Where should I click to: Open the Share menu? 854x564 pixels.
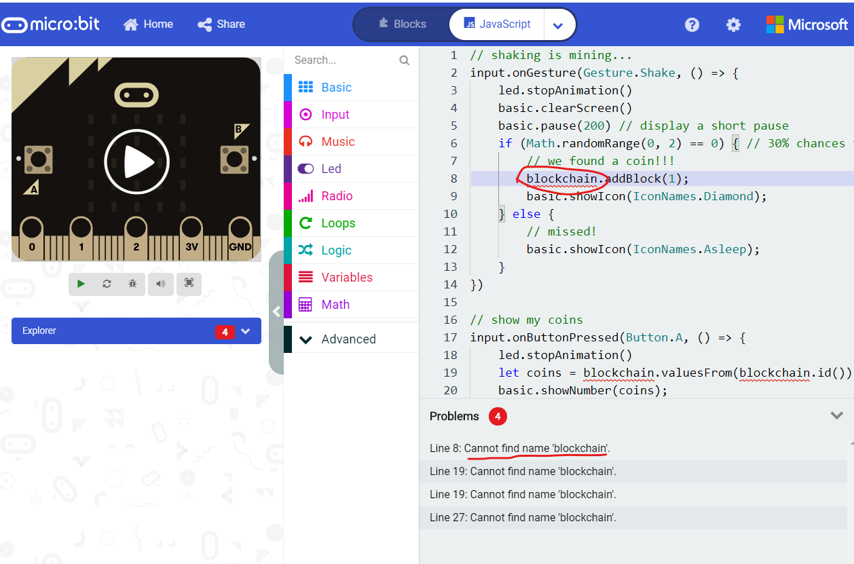coord(221,24)
